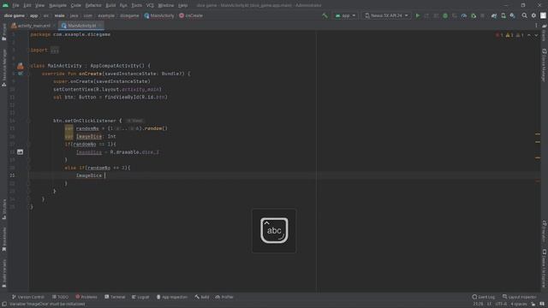Open the Build Variants side panel
548x308 pixels.
(3, 274)
